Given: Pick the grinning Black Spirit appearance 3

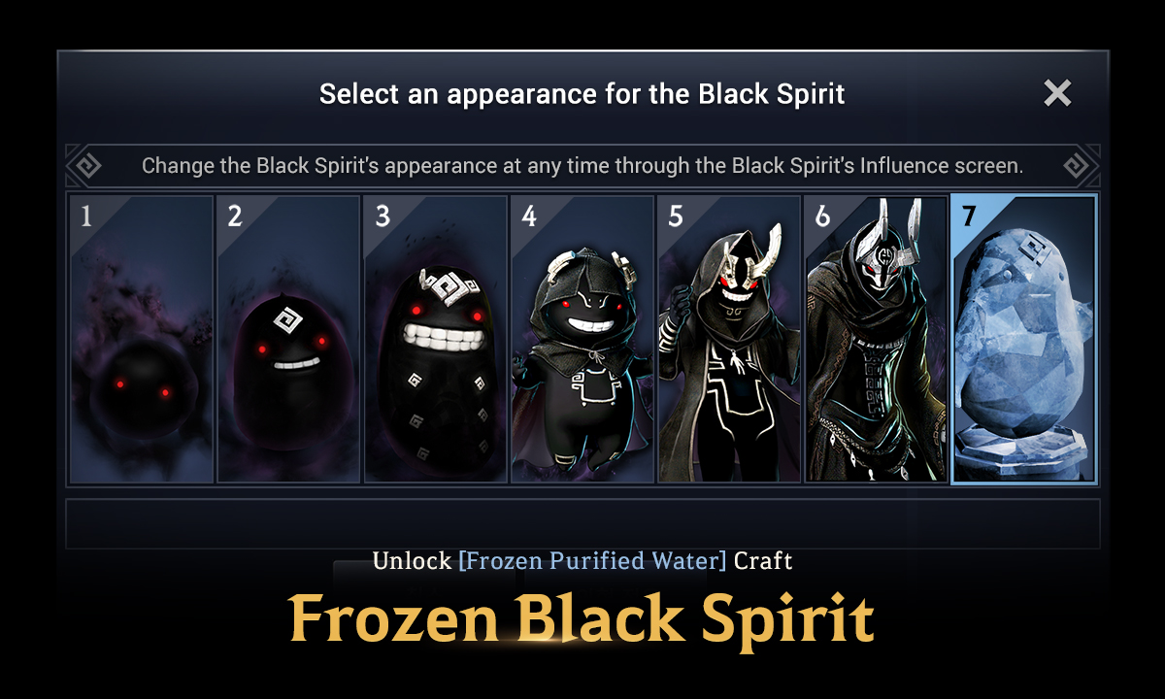Looking at the screenshot, I should click(x=436, y=339).
